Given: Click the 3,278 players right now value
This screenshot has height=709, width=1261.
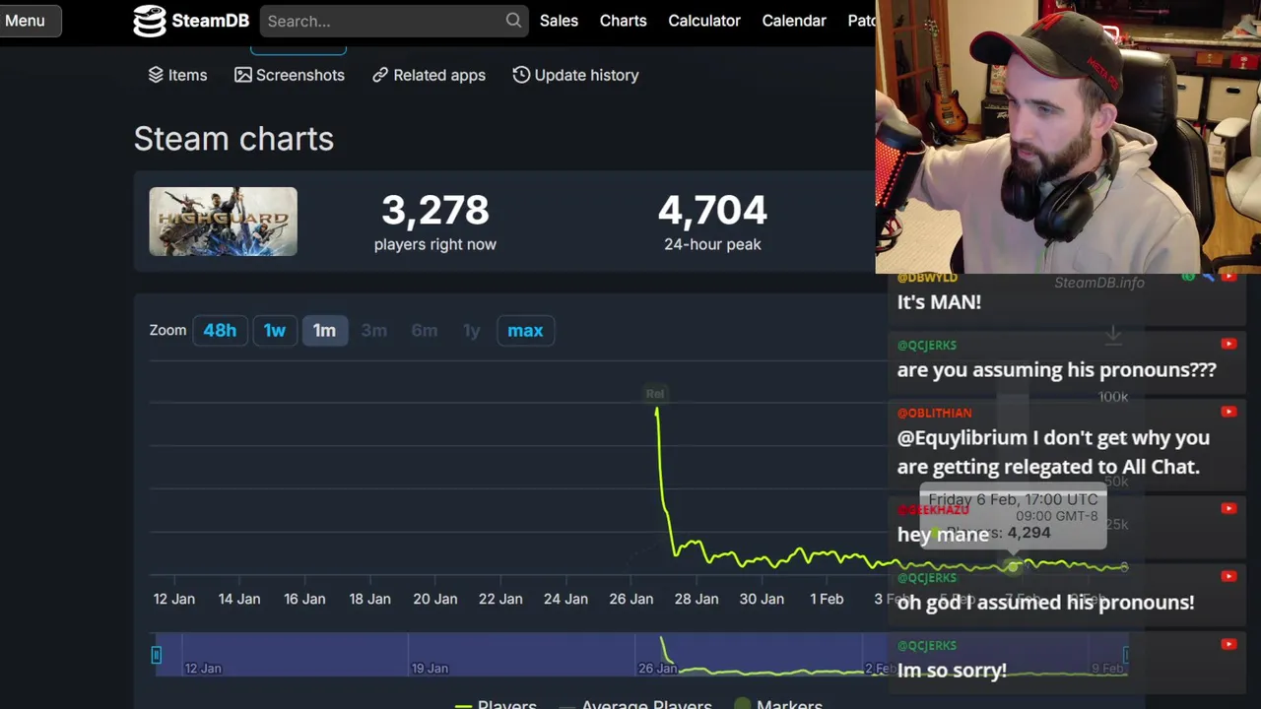Looking at the screenshot, I should 434,210.
